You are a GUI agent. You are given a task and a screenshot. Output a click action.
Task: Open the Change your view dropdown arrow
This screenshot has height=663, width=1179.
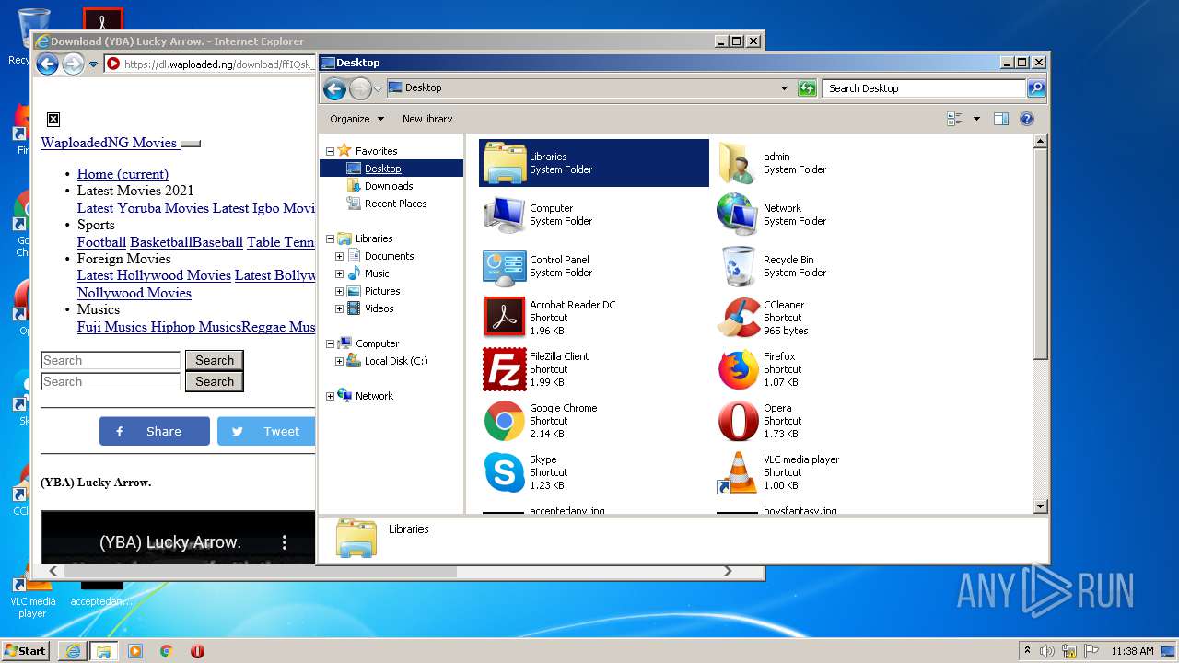pos(976,119)
